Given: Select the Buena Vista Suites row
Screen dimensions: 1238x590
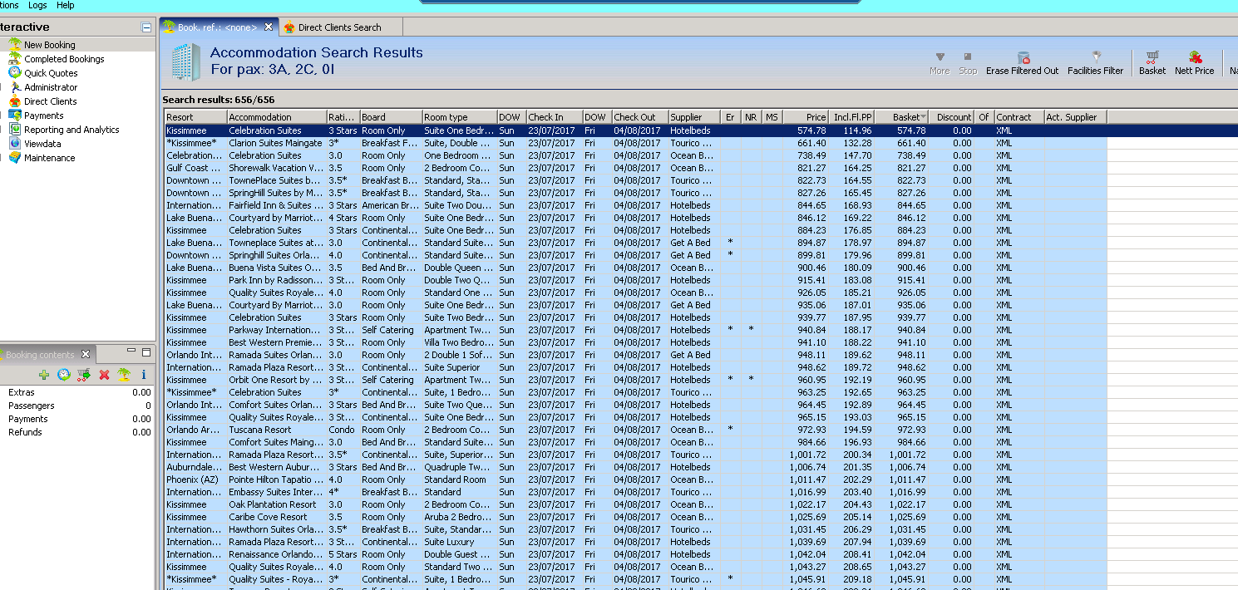Looking at the screenshot, I should [x=636, y=268].
